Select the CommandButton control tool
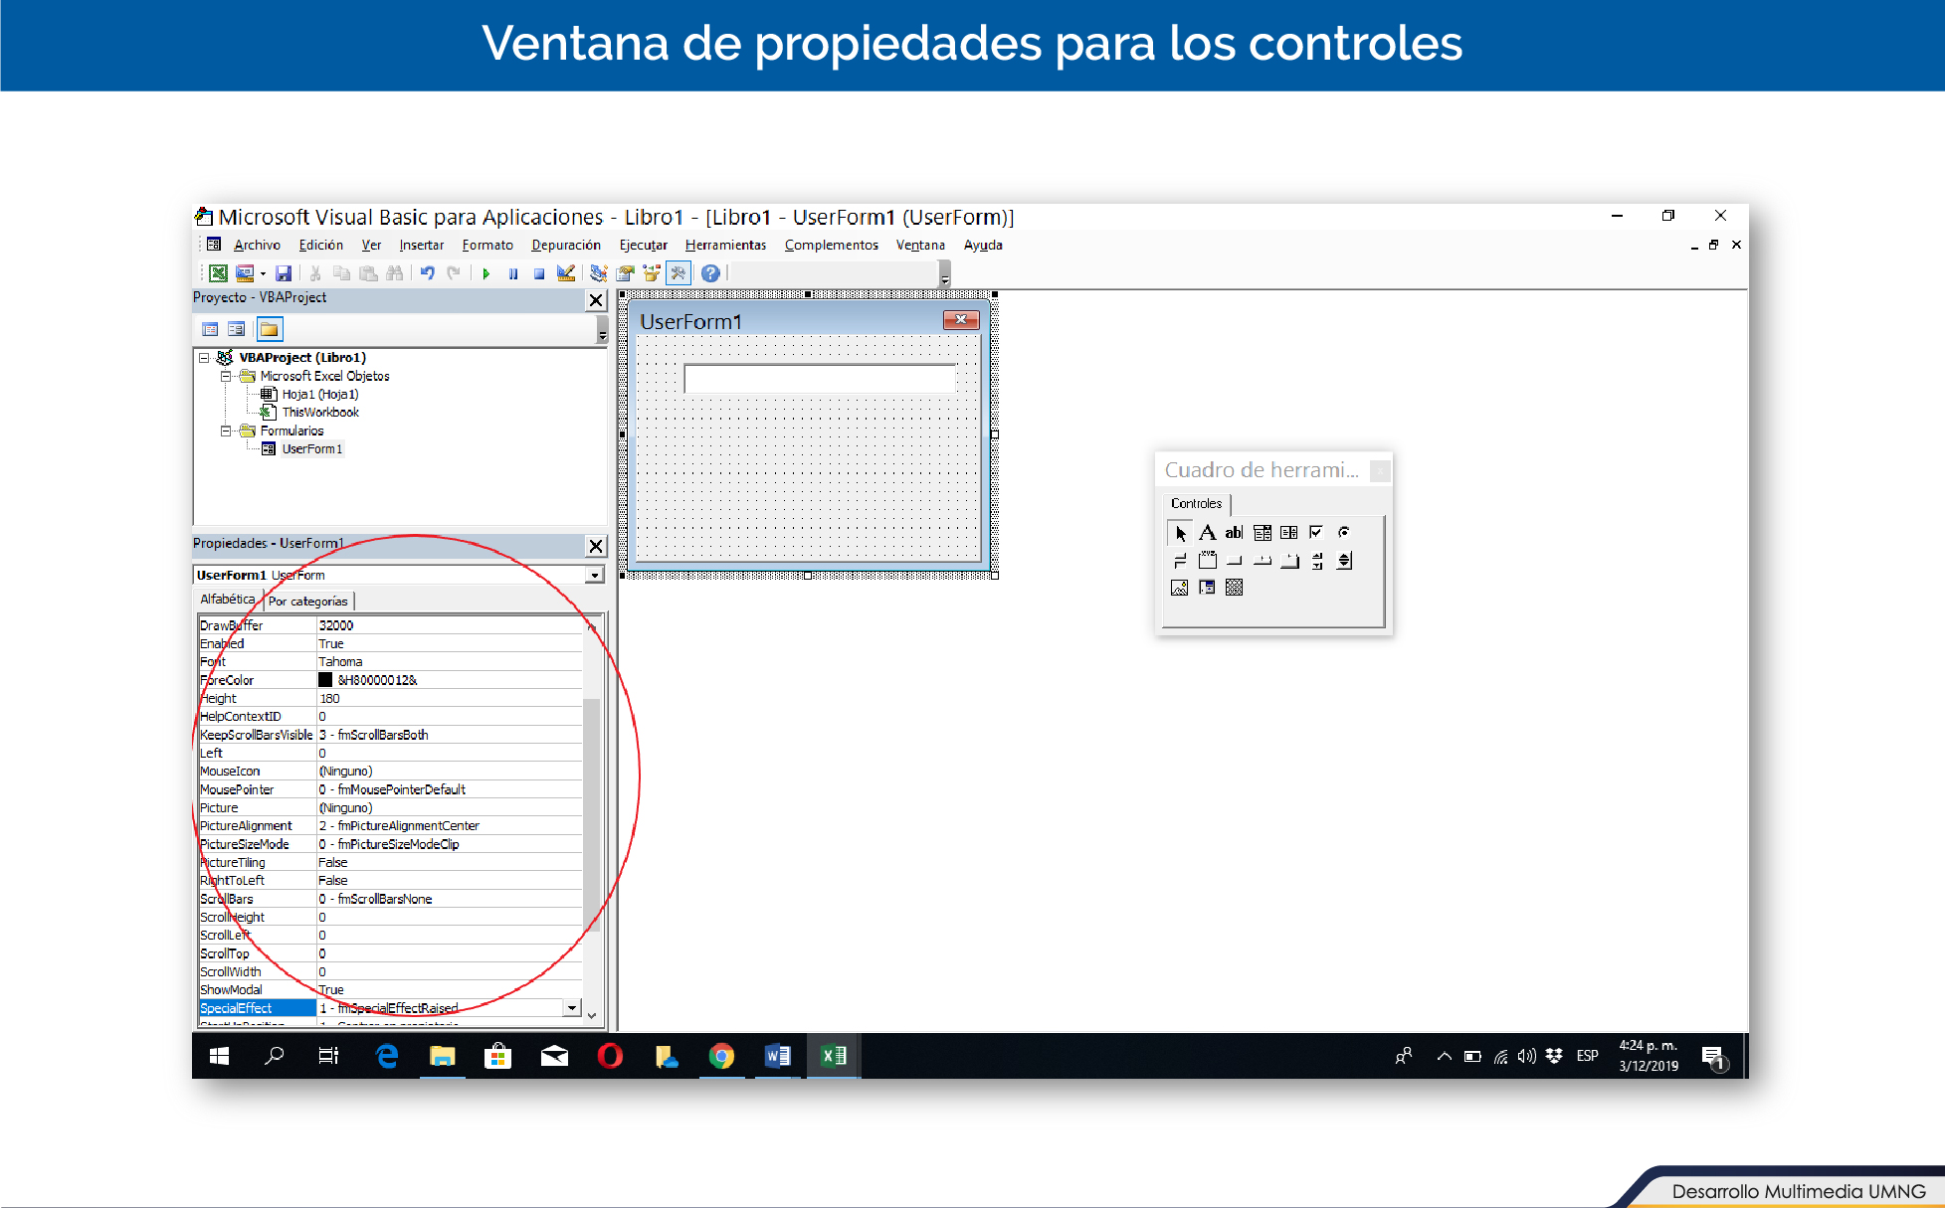Screen dimensions: 1945x1208 click(x=1234, y=561)
